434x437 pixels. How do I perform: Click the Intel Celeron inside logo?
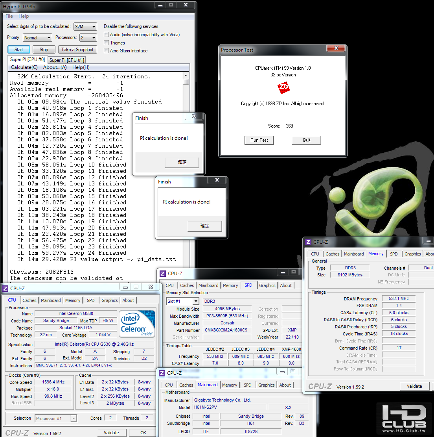pos(137,324)
